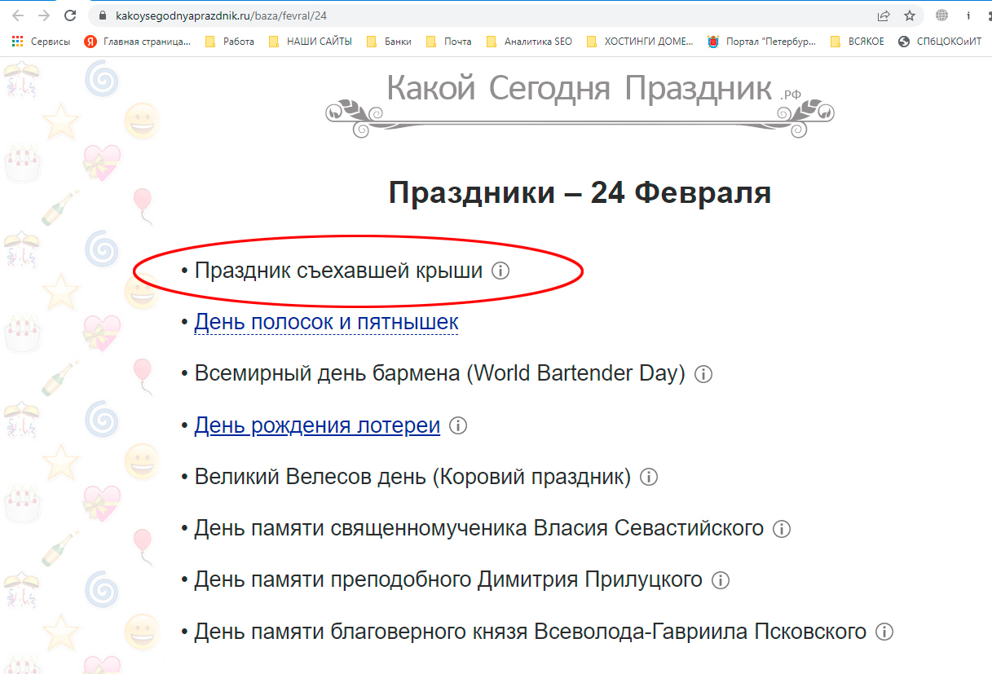
Task: Click День памяти преподобного Димитрия Прилуцкого text
Action: [448, 580]
